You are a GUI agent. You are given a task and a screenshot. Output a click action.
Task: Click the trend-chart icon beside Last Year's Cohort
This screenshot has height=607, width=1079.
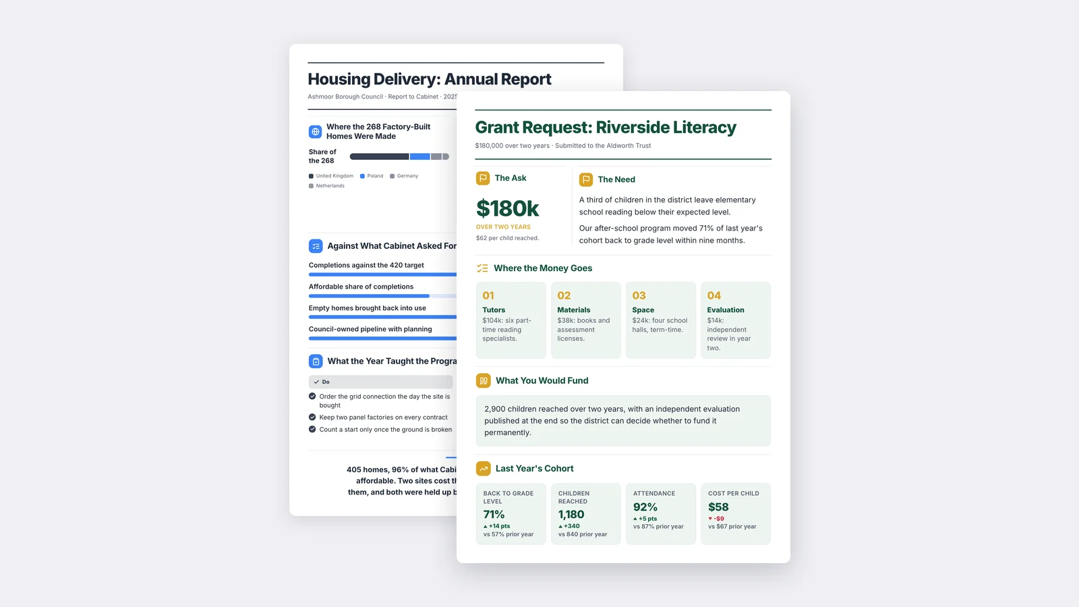[484, 469]
